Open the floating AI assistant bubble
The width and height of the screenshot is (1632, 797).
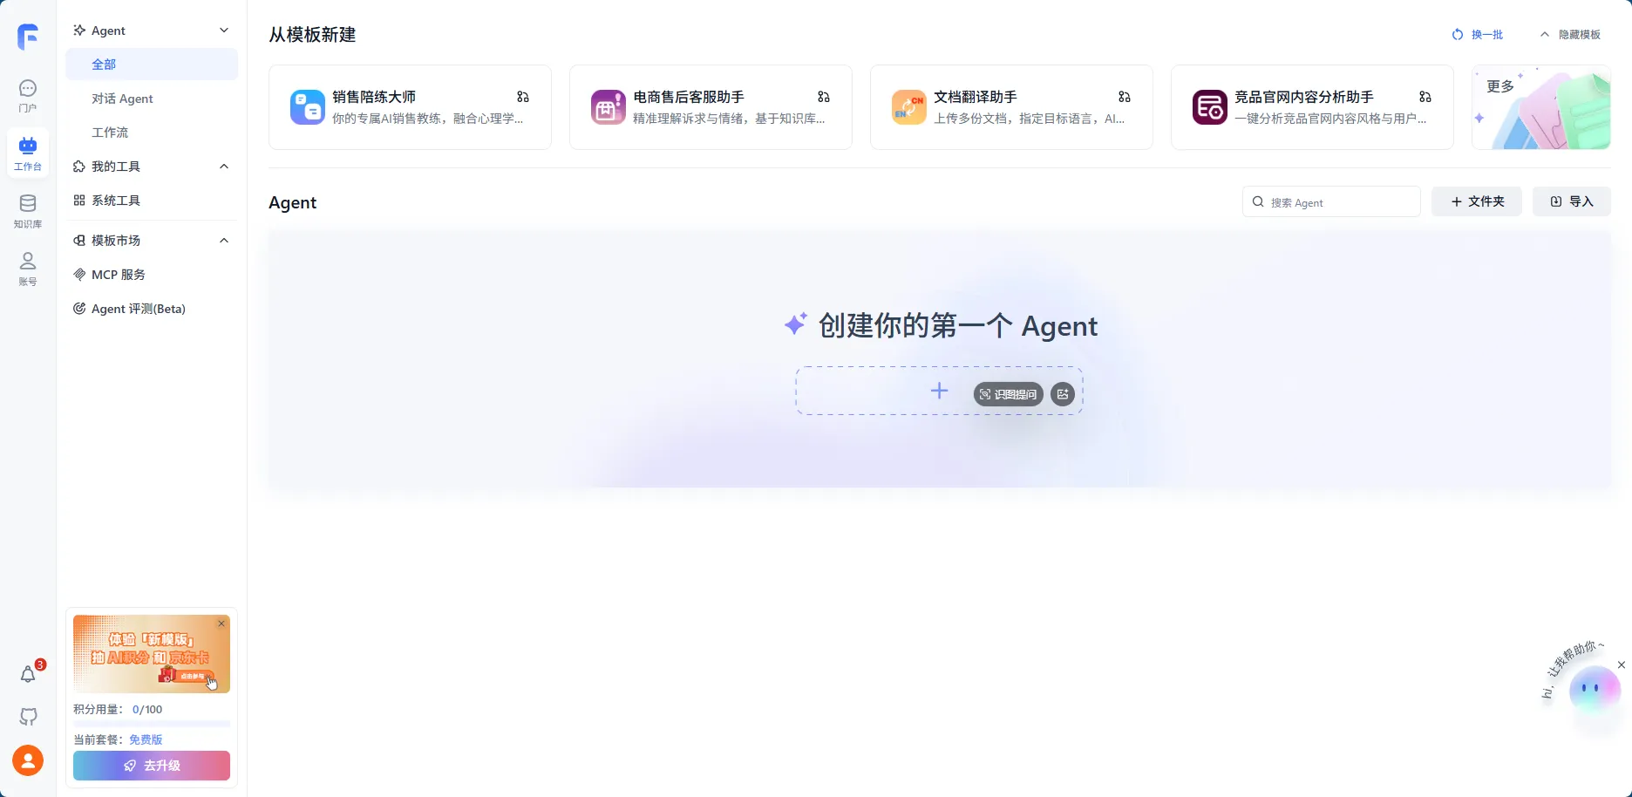point(1594,690)
